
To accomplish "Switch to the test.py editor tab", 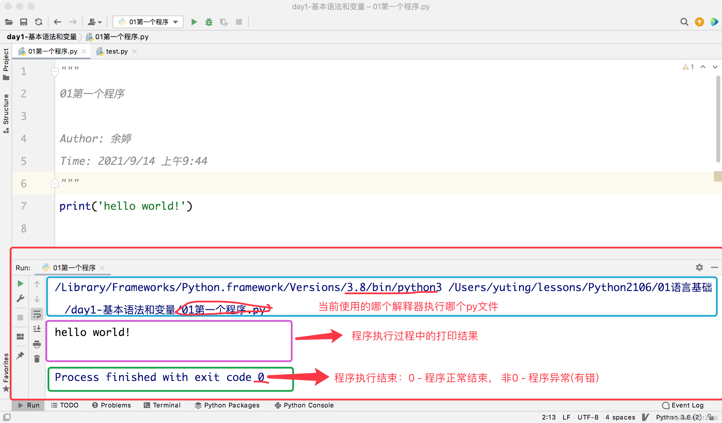I will click(x=117, y=51).
